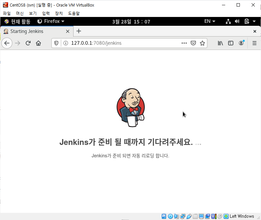Click the CPU virtualization status icon
Image resolution: width=261 pixels, height=220 pixels.
(214, 216)
